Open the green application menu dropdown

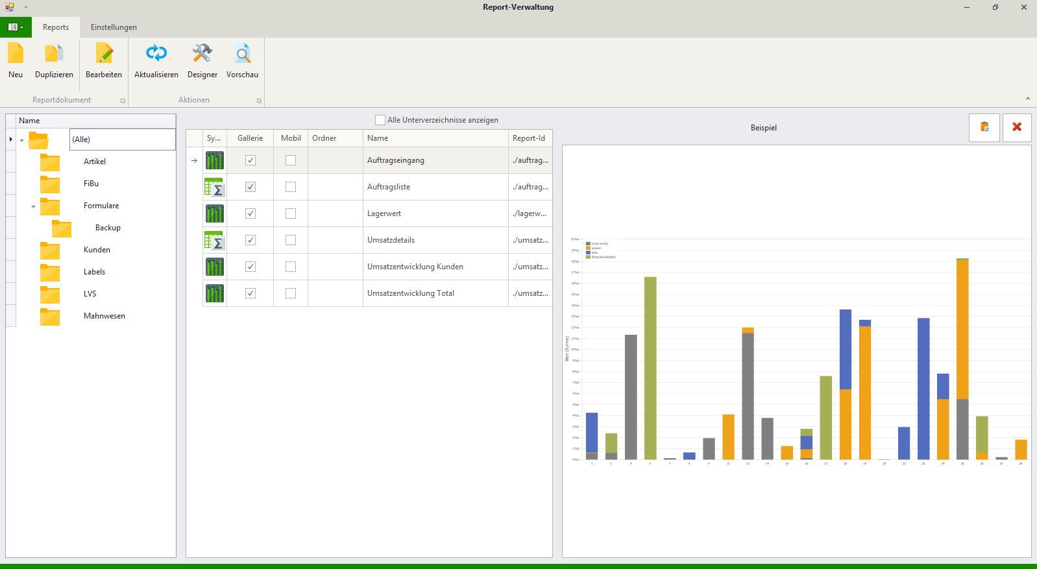coord(16,27)
